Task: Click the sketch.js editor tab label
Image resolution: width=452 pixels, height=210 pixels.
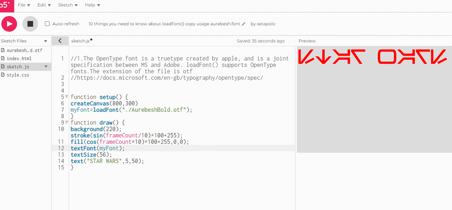Action: (x=81, y=41)
